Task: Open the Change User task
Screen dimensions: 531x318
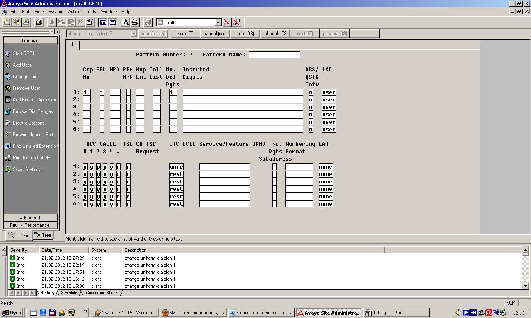Action: (x=26, y=77)
